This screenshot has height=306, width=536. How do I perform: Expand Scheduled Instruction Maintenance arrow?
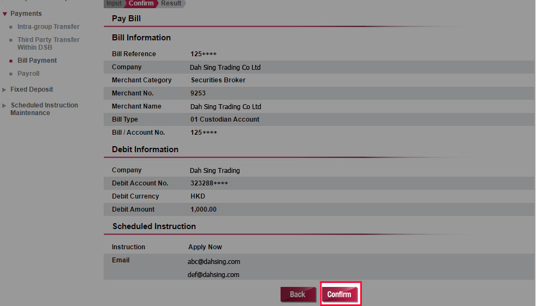(4, 105)
